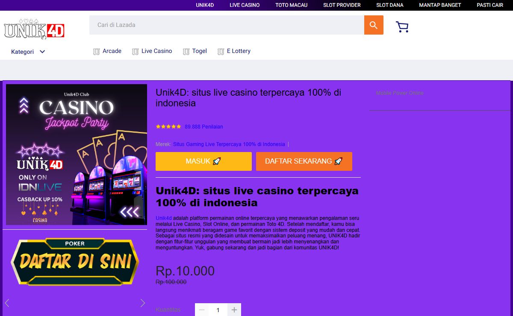513x316 pixels.
Task: Click the UNIK4D logo in the header
Action: [x=34, y=29]
